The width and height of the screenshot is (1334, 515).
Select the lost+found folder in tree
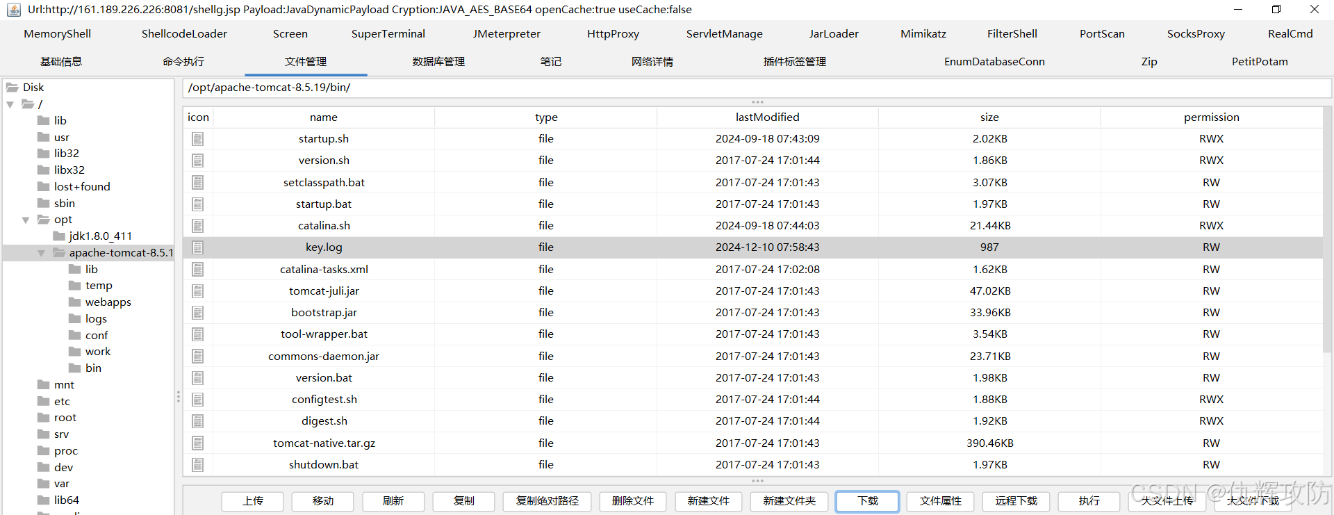(82, 187)
